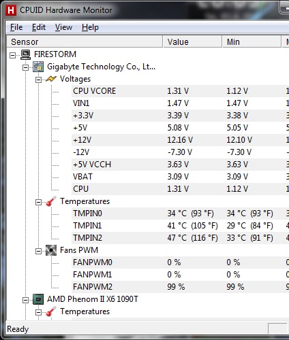
Task: Select the FANPWM2 row
Action: [180, 287]
